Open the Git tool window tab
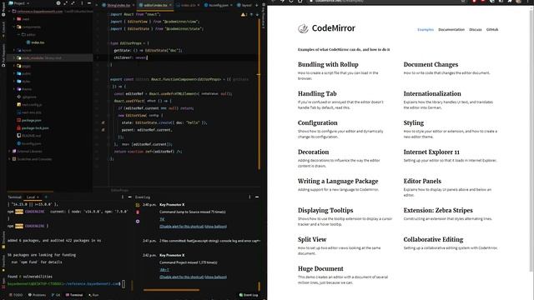Screen dimensions: 534x300 pos(56,295)
